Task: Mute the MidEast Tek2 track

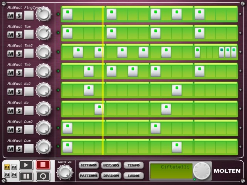Action: point(11,54)
